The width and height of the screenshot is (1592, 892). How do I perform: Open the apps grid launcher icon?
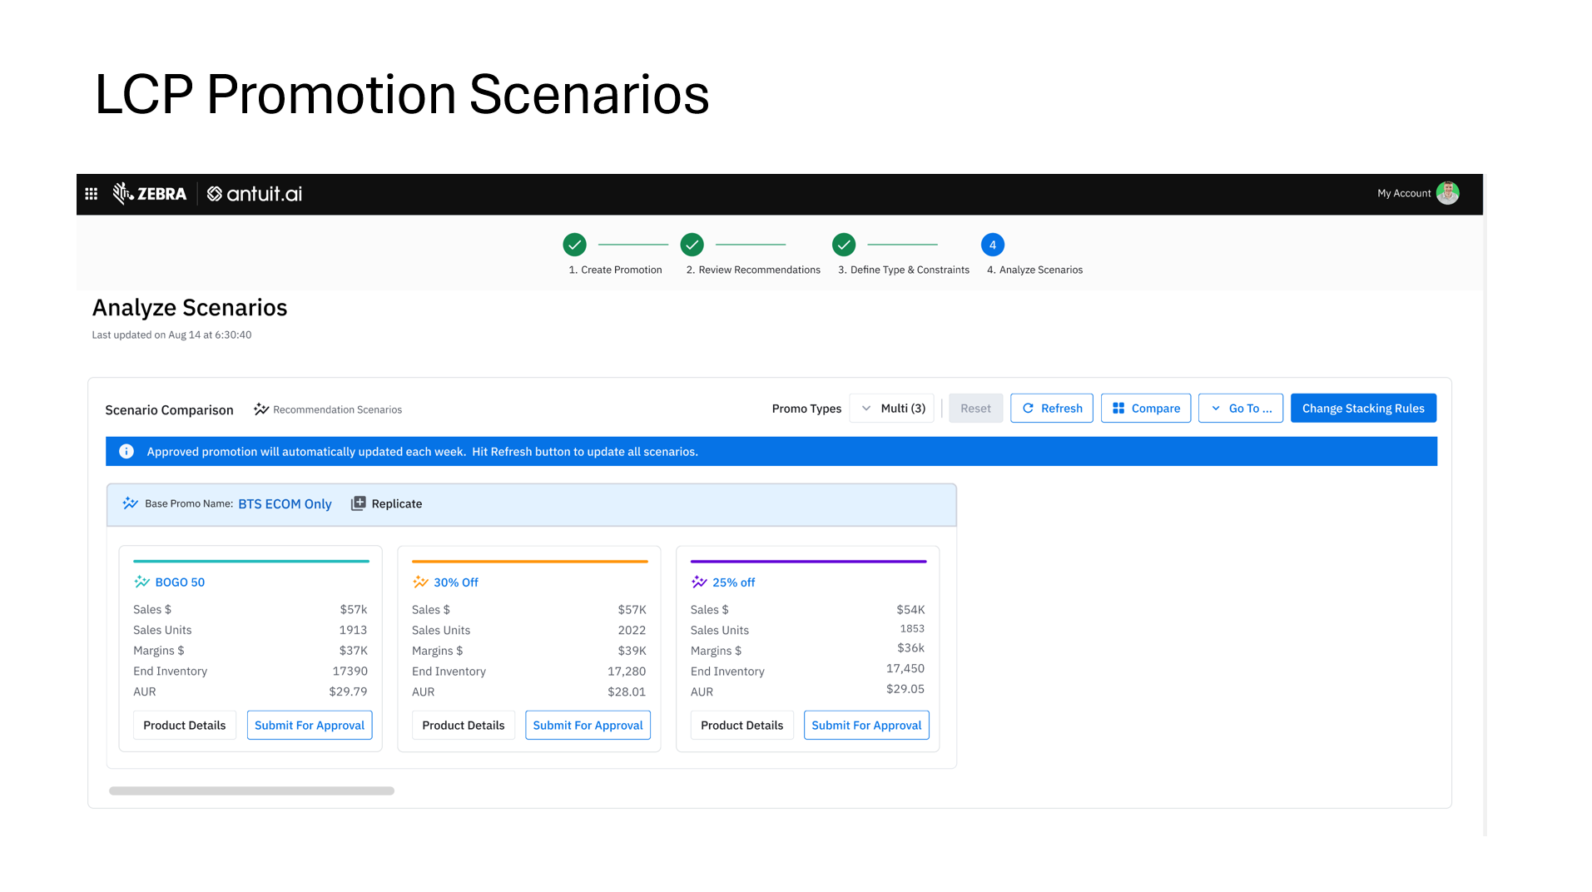pos(92,194)
